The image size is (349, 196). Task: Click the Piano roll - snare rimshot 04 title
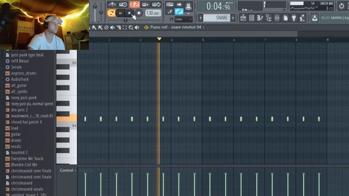click(176, 27)
